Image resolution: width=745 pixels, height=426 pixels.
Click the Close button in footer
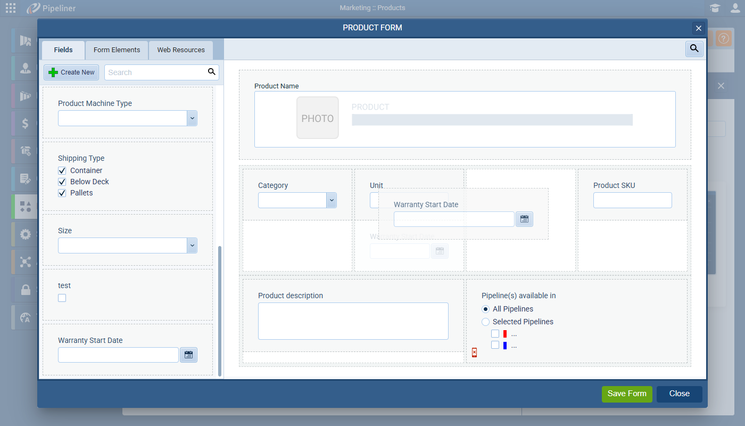(679, 394)
